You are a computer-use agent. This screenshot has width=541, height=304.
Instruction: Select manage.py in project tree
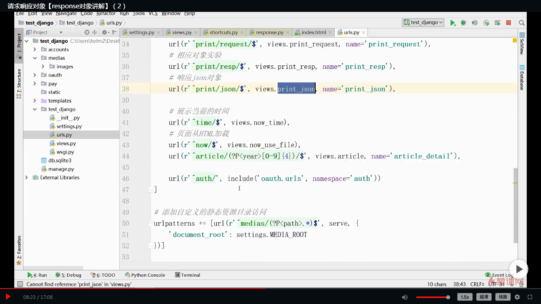pyautogui.click(x=61, y=169)
